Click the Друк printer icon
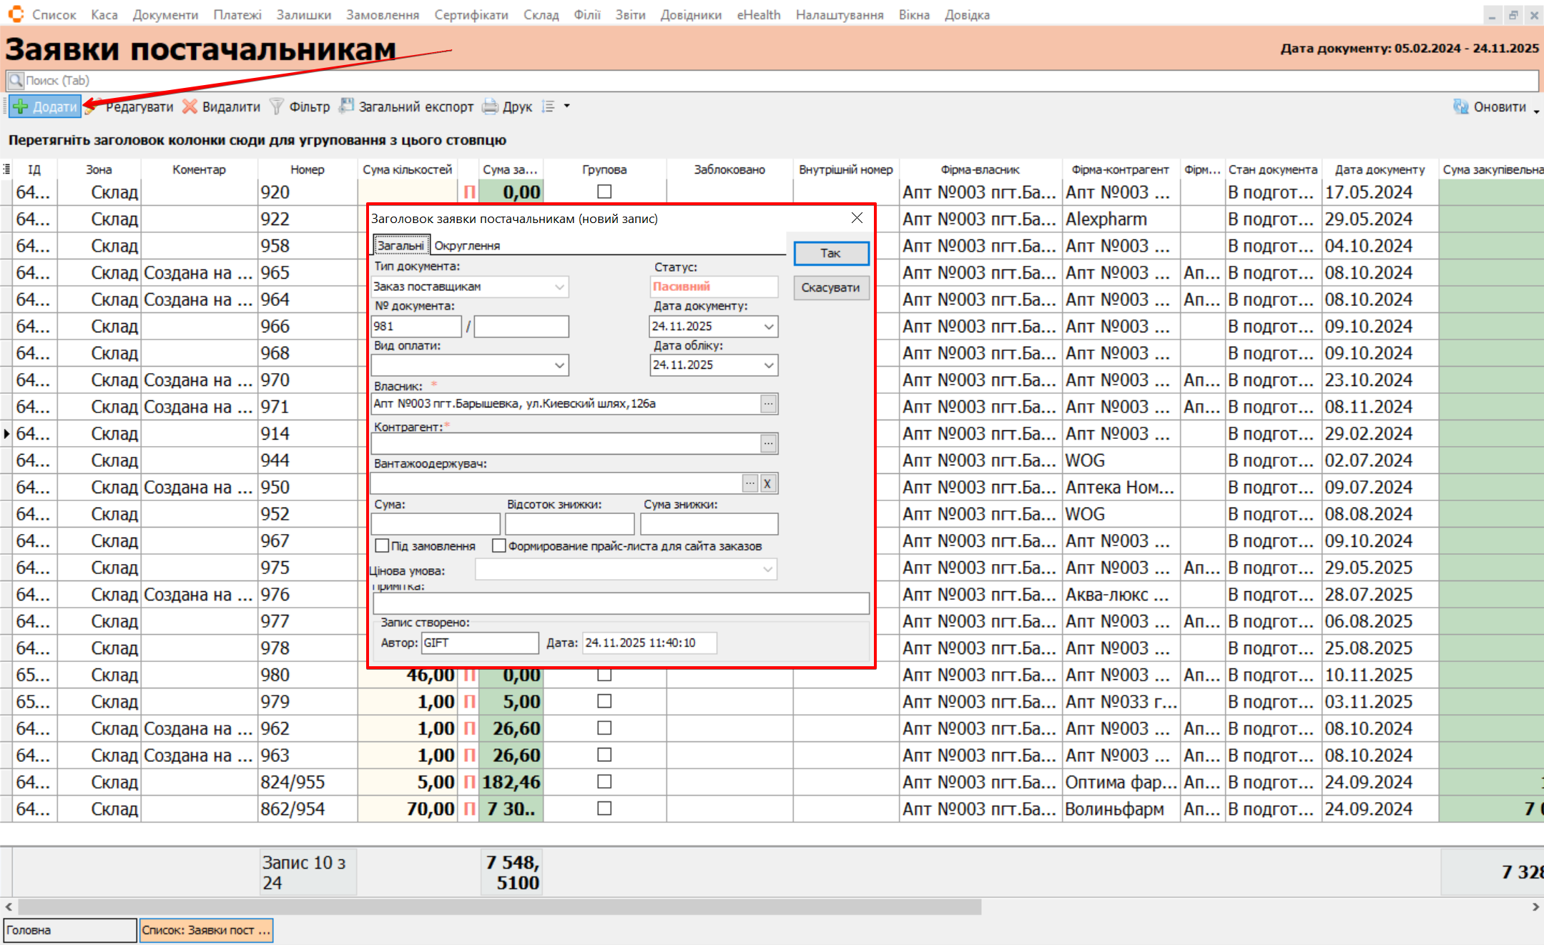The height and width of the screenshot is (945, 1544). pos(490,107)
